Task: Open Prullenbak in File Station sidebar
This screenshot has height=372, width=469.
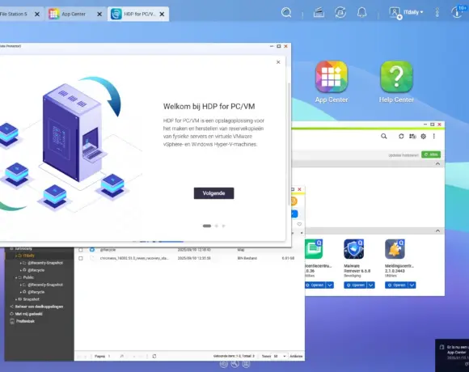Action: pyautogui.click(x=25, y=322)
